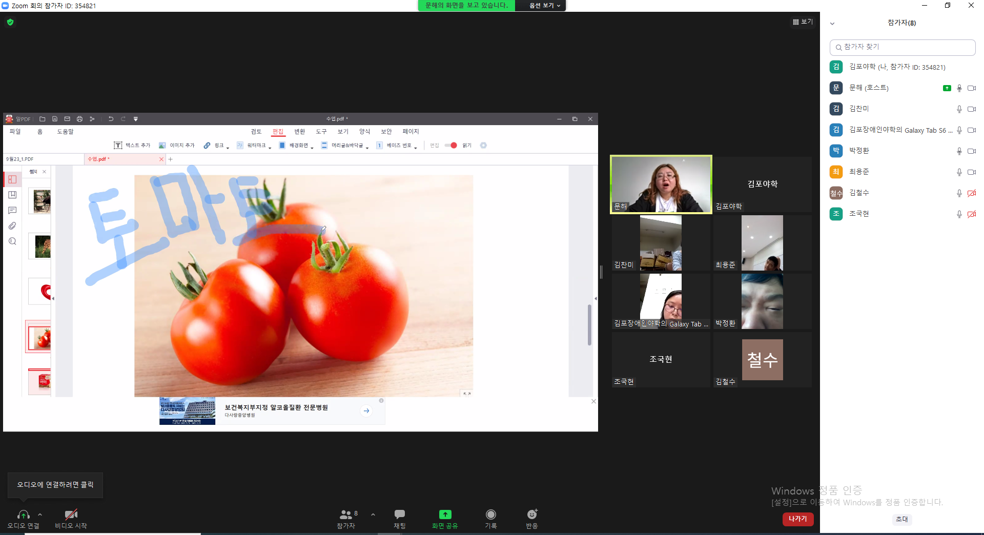
Task: Click 이미지 추가 in the shared PDF toolbar
Action: pos(177,146)
